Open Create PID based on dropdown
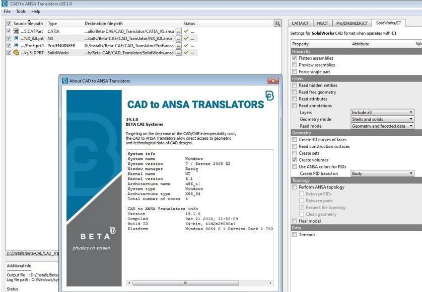The image size is (422, 292). pos(382,173)
